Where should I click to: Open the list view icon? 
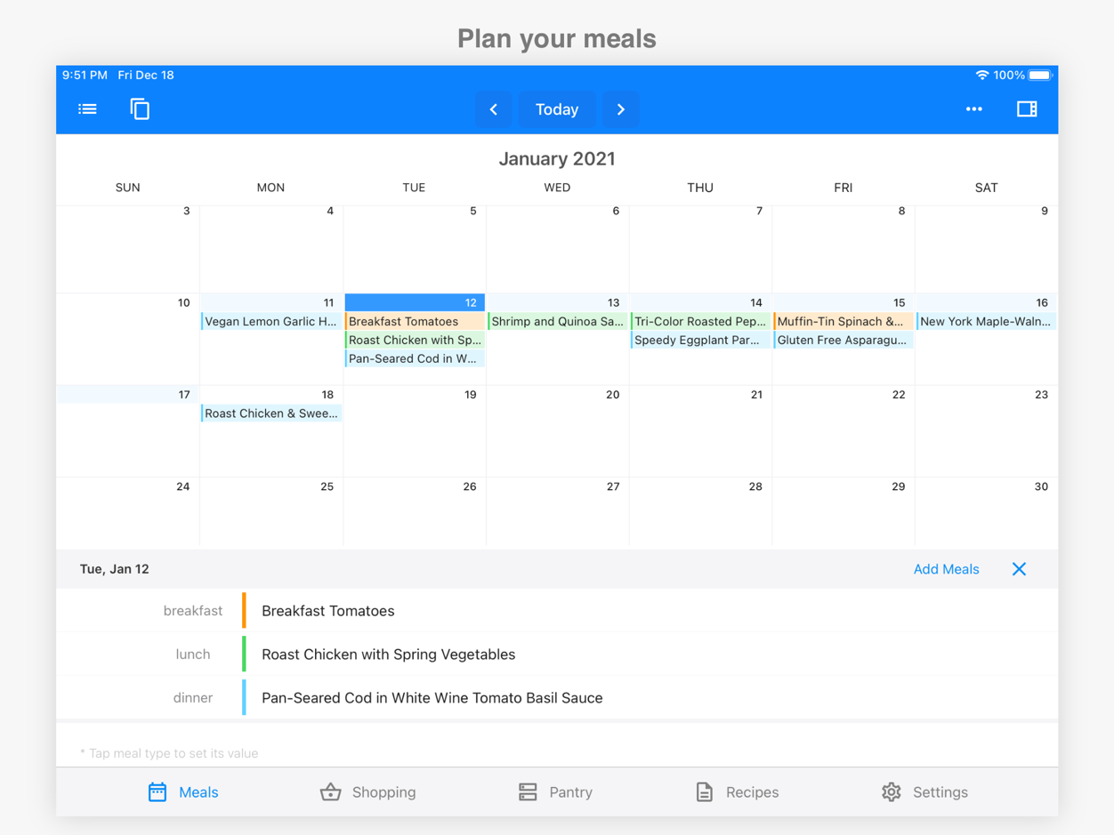point(87,109)
